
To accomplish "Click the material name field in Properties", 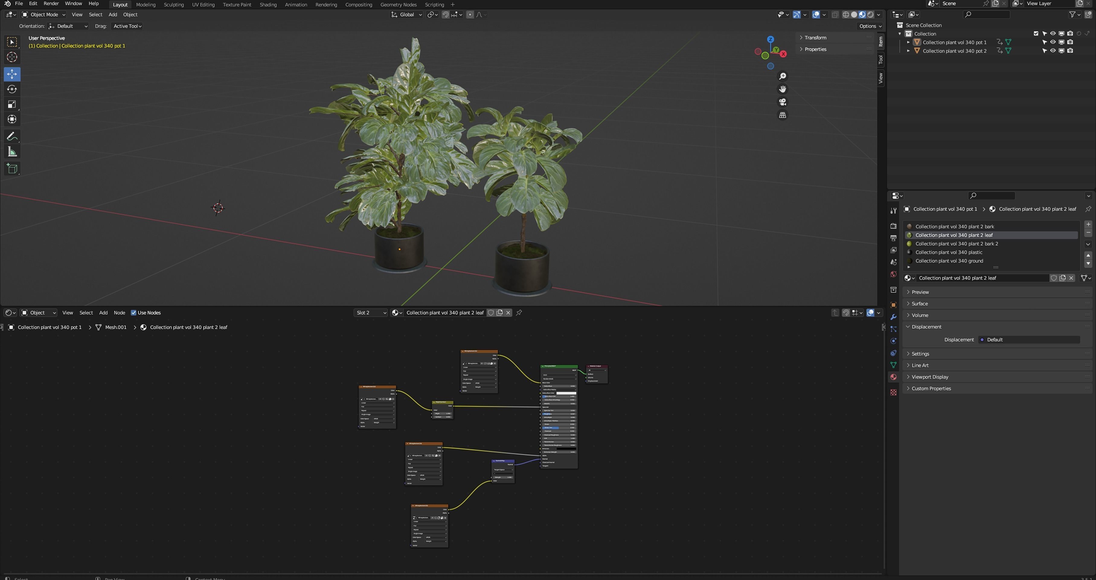I will pos(983,278).
